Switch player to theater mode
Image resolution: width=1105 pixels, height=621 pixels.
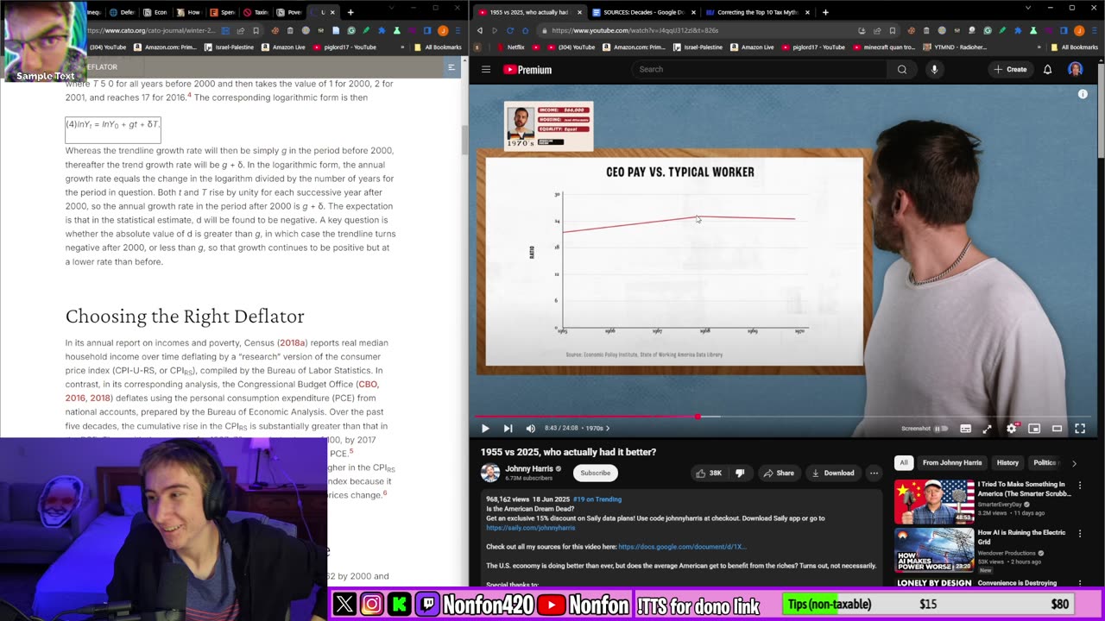coord(1057,429)
